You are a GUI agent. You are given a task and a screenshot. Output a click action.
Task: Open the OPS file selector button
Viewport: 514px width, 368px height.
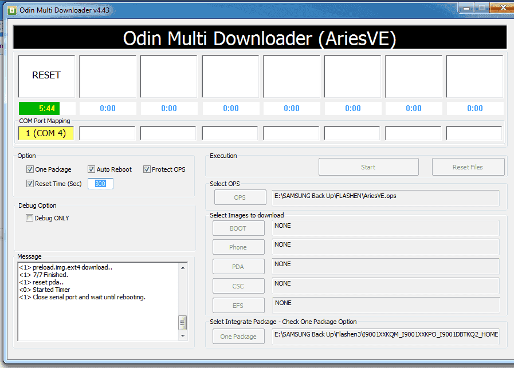click(x=240, y=197)
